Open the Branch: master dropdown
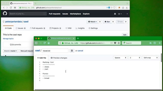 click(11, 51)
